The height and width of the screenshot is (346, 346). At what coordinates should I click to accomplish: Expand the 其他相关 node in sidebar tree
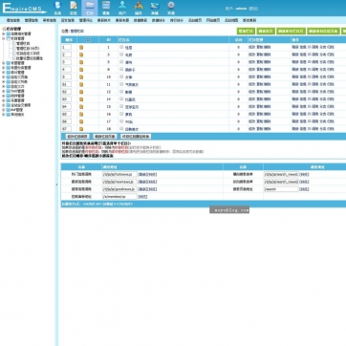coord(4,115)
